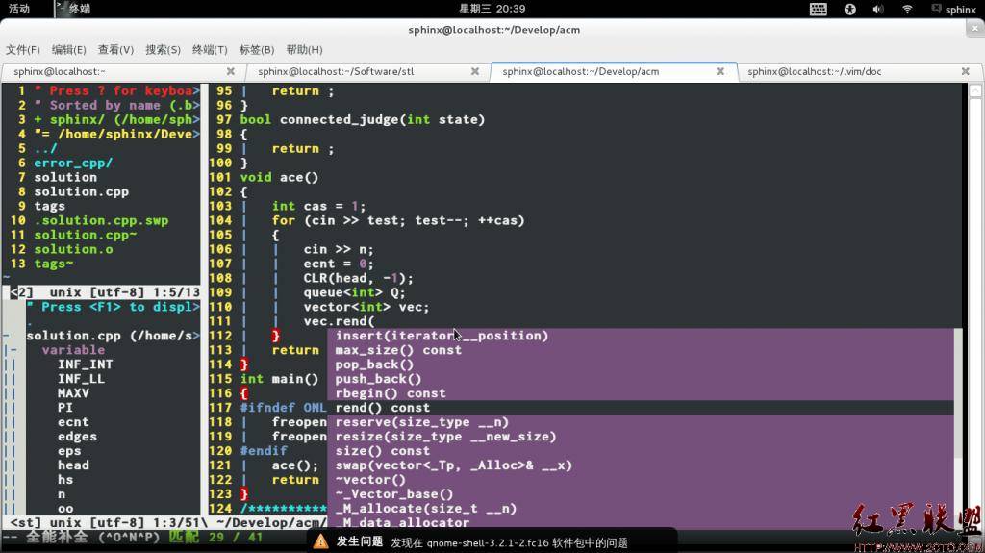Select ecnt in the tag list
Viewport: 985px width, 553px height.
coord(73,422)
